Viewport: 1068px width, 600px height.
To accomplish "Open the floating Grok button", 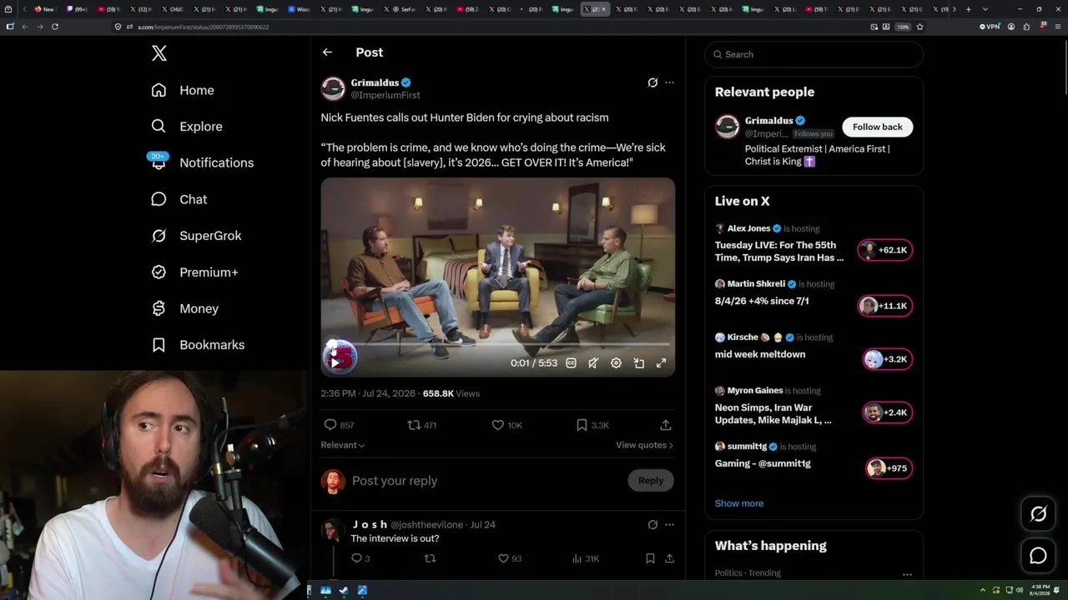I will point(1038,514).
